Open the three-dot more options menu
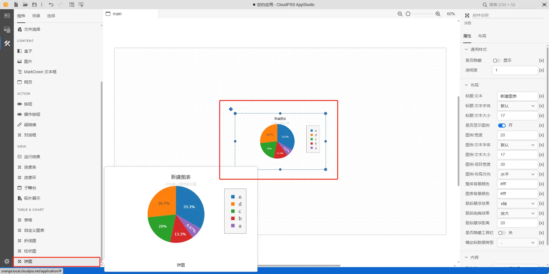 click(x=42, y=5)
